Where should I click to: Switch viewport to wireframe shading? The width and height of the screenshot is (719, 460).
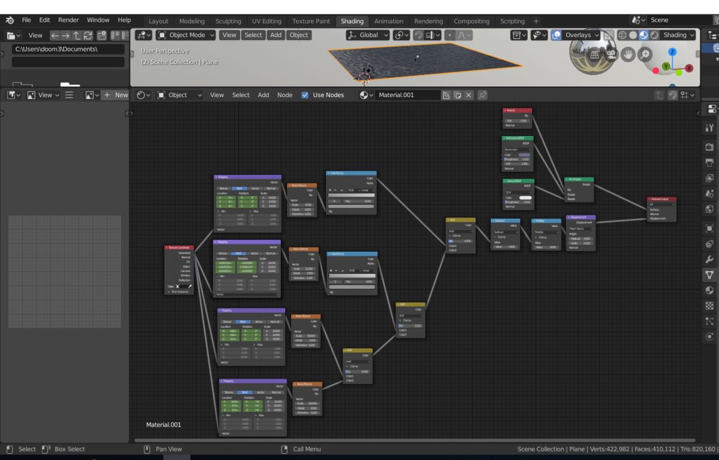623,35
